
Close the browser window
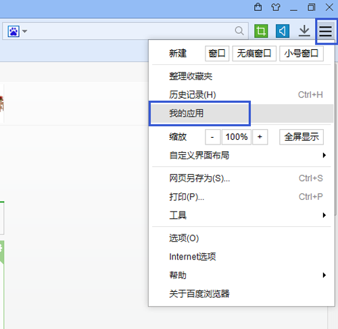point(329,7)
